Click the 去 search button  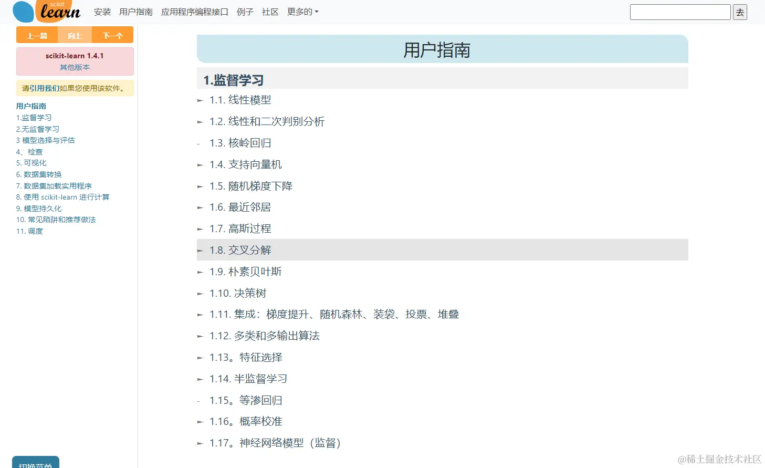pos(740,12)
